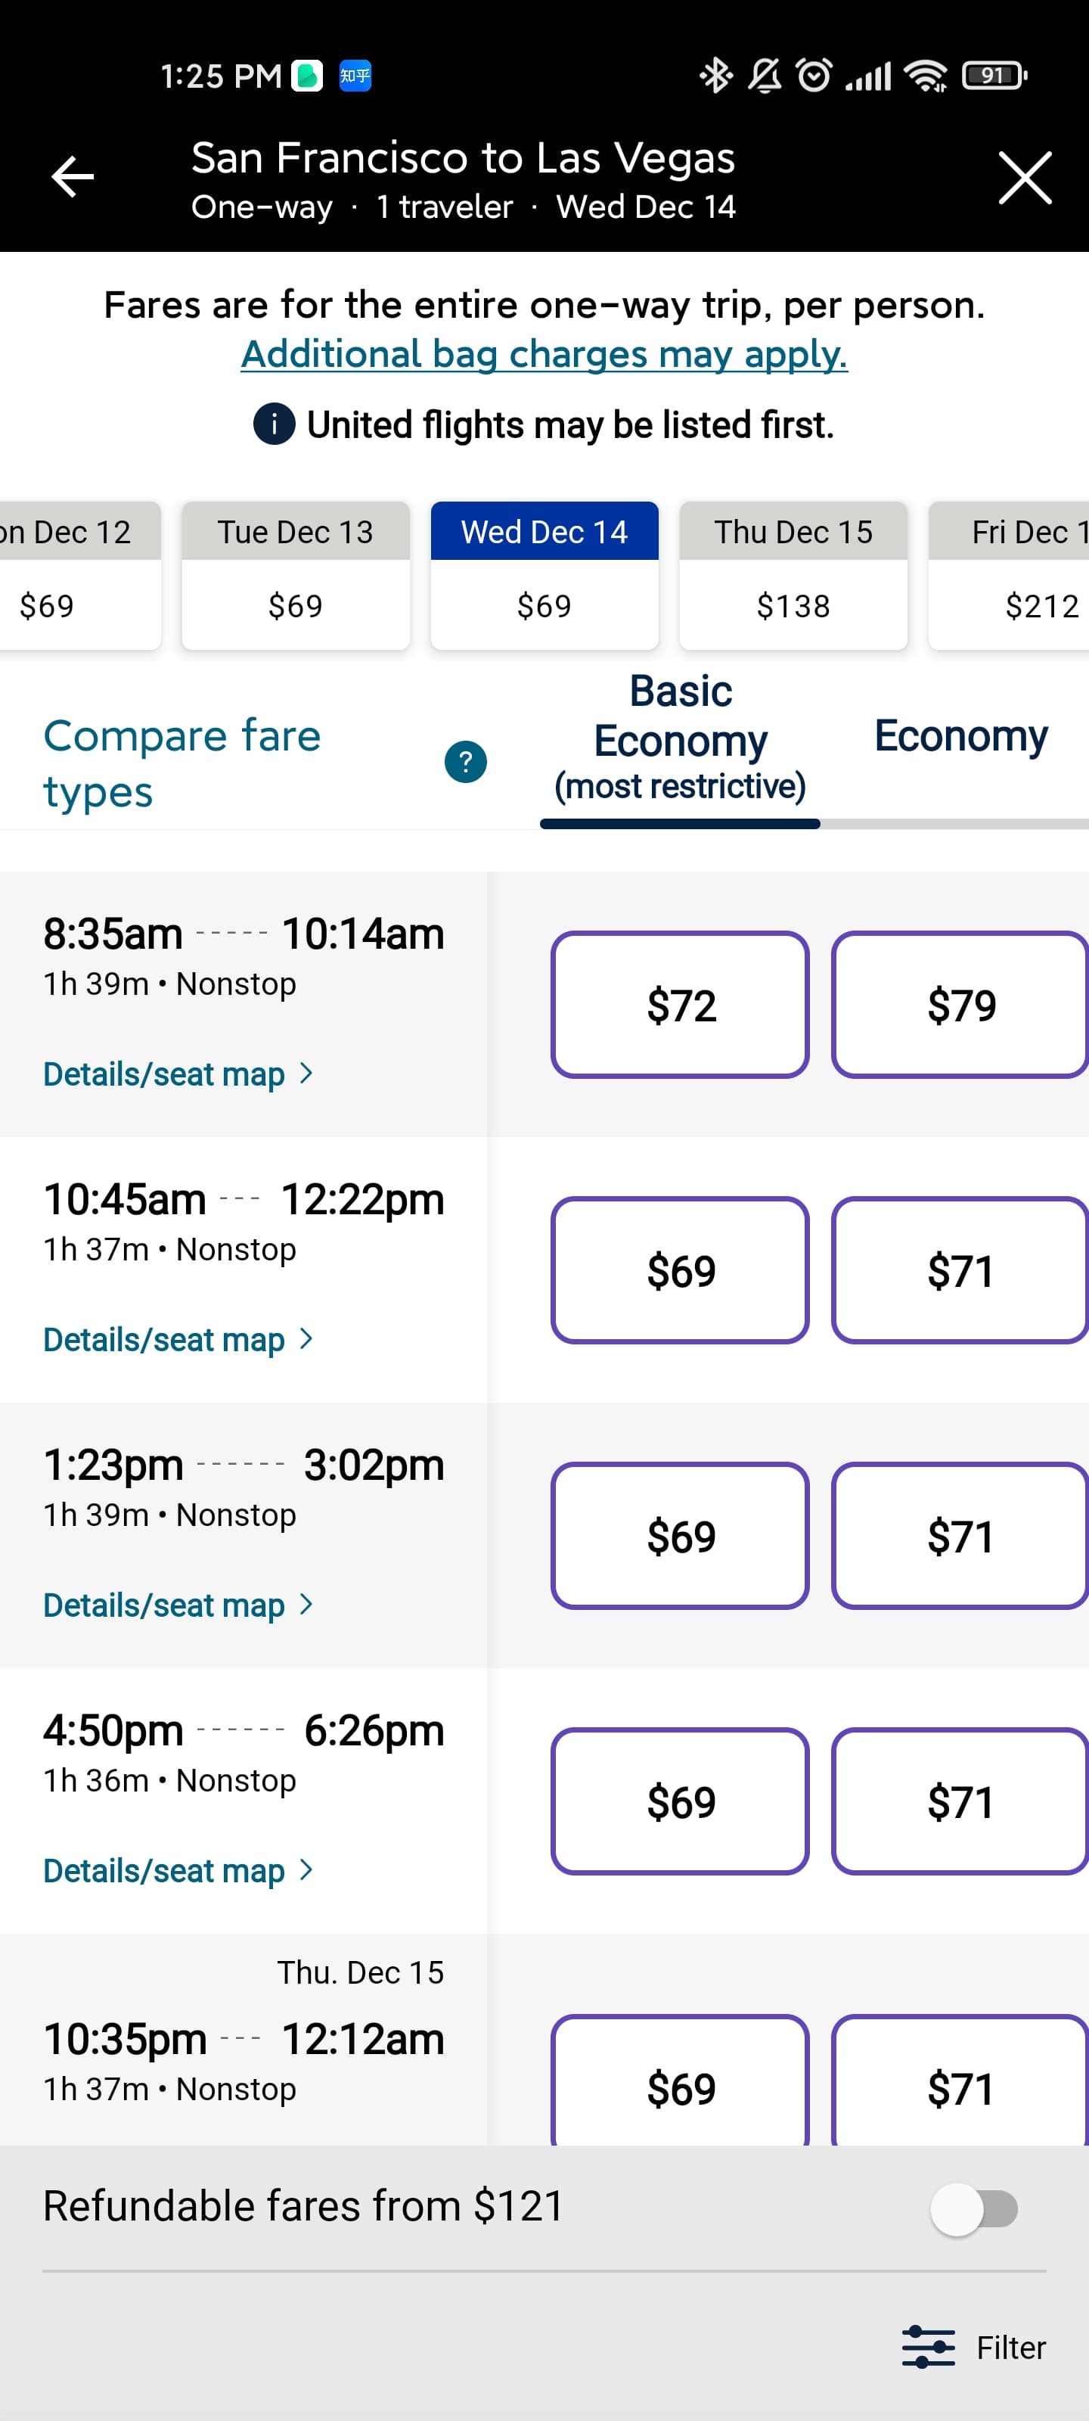Tap the alarm clock status icon
This screenshot has height=2421, width=1089.
tap(814, 75)
